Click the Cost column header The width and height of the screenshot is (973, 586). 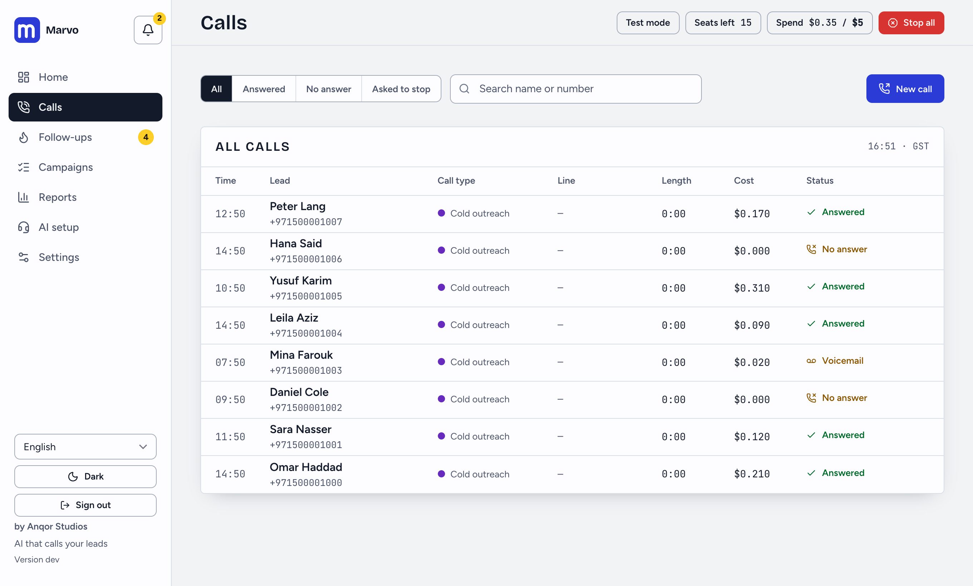[x=744, y=180]
